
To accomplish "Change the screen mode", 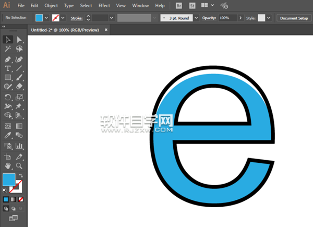I will [x=14, y=218].
